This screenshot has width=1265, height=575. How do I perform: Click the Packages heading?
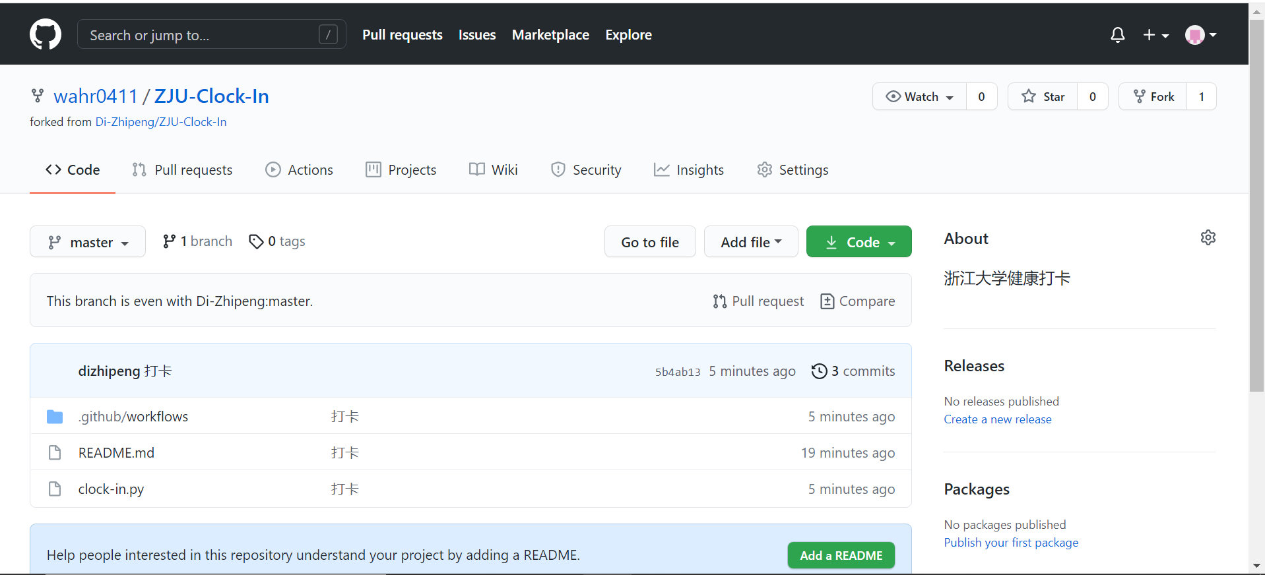point(977,489)
